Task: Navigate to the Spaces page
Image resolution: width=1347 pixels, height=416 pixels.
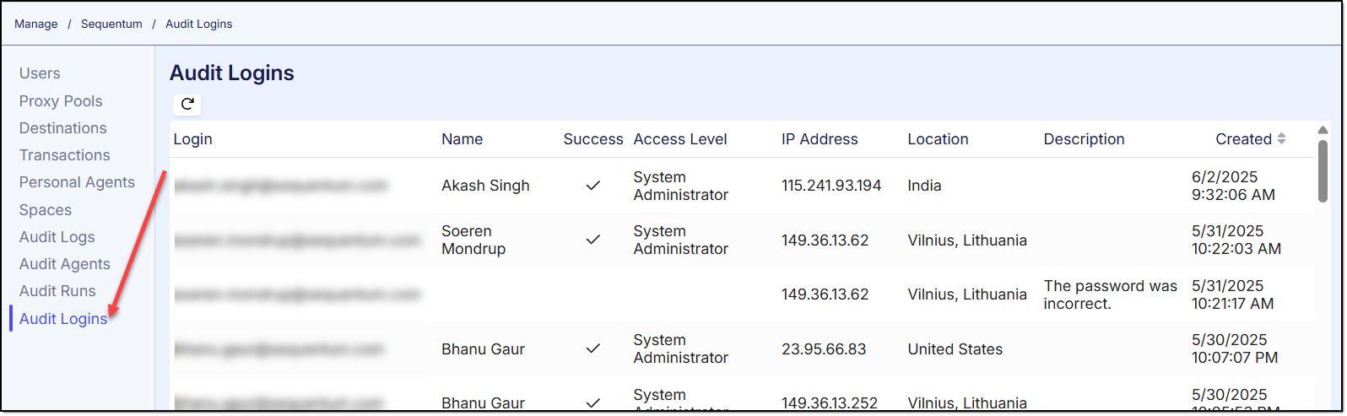Action: (x=46, y=210)
